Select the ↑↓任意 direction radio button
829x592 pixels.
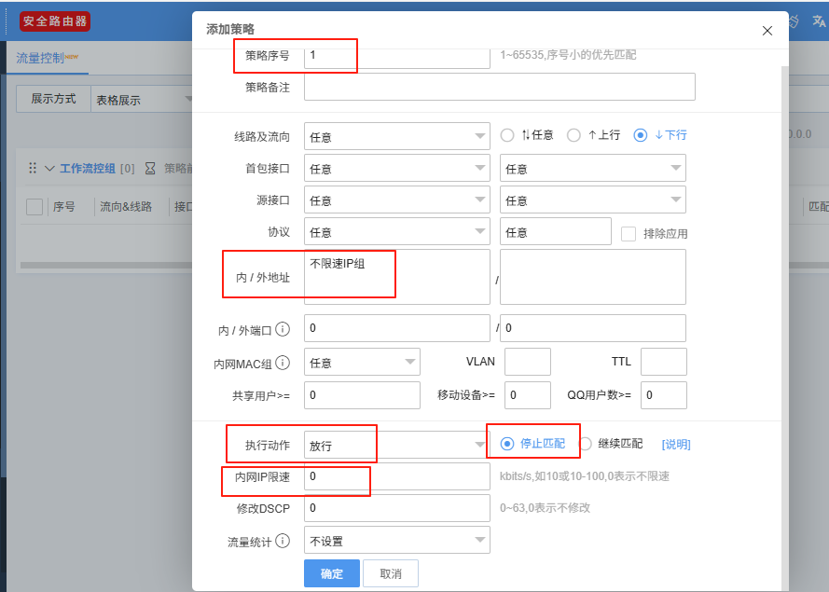pos(507,135)
